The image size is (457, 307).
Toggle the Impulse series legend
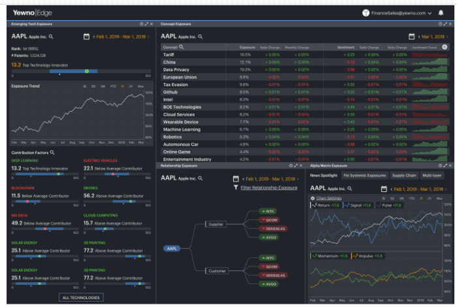click(368, 256)
